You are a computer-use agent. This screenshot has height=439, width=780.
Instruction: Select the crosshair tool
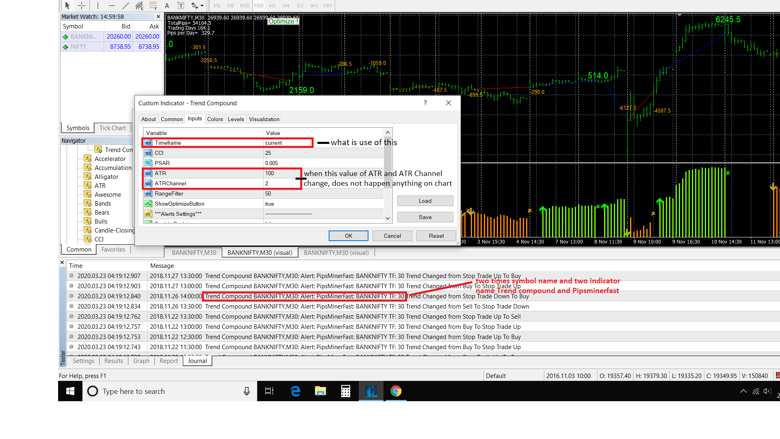tap(82, 6)
